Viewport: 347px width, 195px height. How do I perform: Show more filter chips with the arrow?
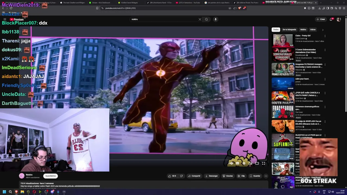323,30
